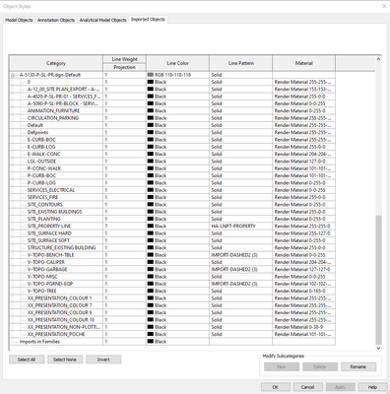Close the Object Styles window

click(x=384, y=6)
